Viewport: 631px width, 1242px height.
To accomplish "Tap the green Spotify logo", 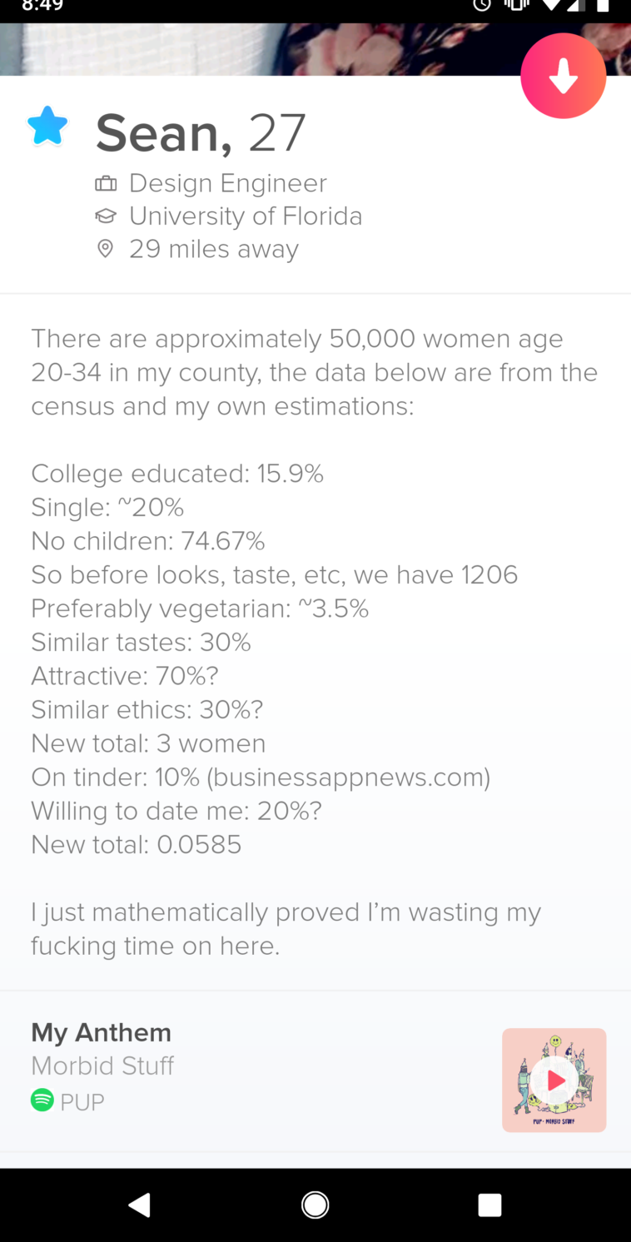I will tap(42, 1100).
